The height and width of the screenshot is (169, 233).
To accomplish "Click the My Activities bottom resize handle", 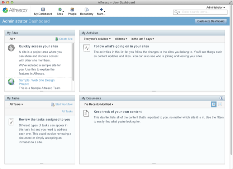I will (154, 91).
